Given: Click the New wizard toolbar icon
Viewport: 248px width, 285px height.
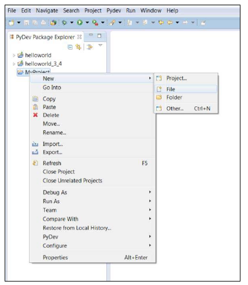Looking at the screenshot, I should tap(12, 23).
